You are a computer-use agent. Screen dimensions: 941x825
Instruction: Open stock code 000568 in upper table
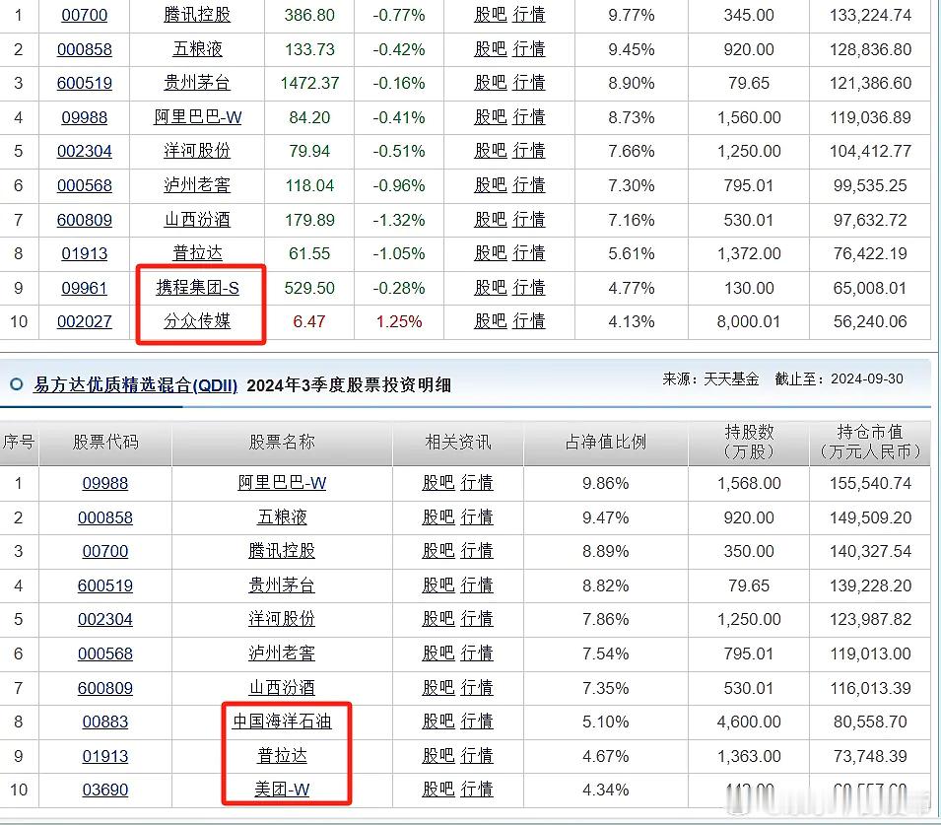coord(85,185)
